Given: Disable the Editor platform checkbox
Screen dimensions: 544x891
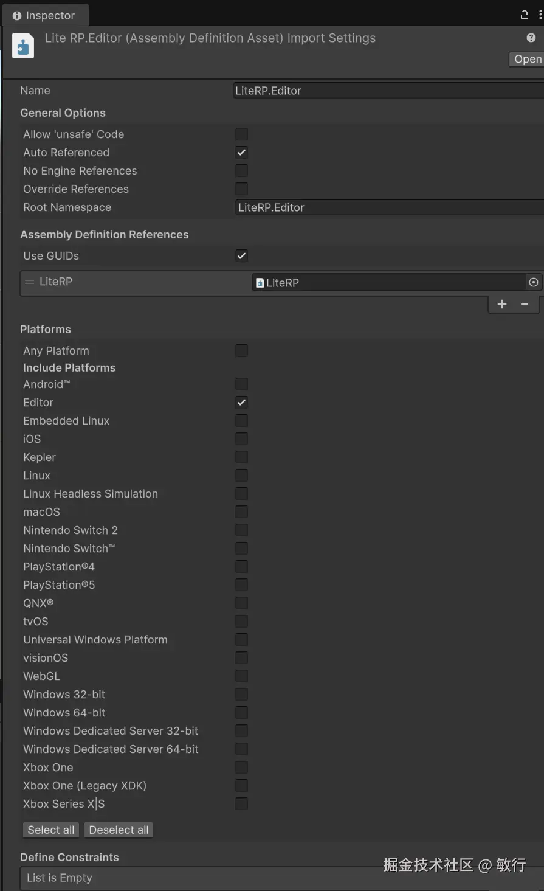Looking at the screenshot, I should (x=241, y=403).
